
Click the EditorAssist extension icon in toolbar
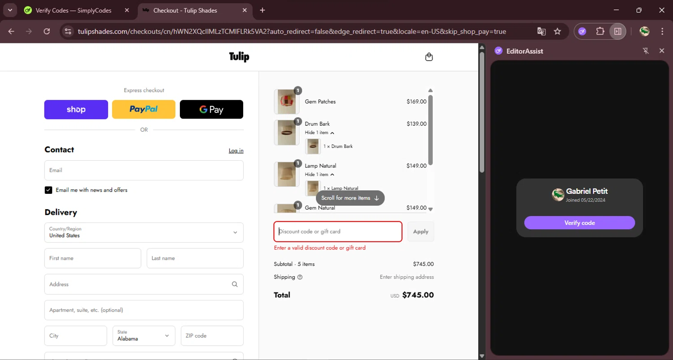pyautogui.click(x=582, y=31)
